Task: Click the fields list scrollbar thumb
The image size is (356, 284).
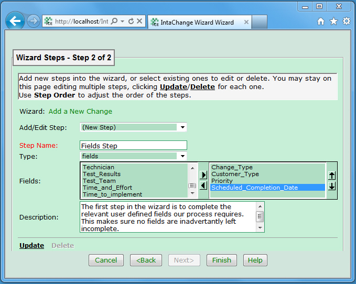Action: [192, 186]
